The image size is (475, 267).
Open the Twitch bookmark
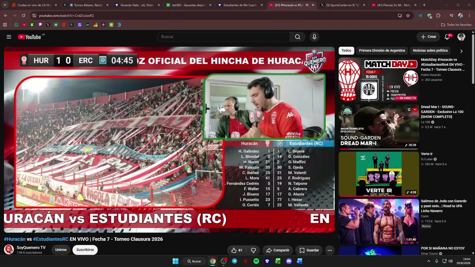(40, 25)
